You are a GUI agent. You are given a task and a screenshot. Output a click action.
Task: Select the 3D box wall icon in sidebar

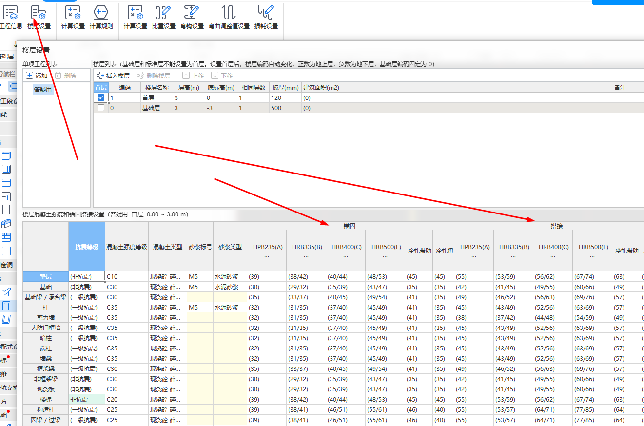pyautogui.click(x=6, y=156)
